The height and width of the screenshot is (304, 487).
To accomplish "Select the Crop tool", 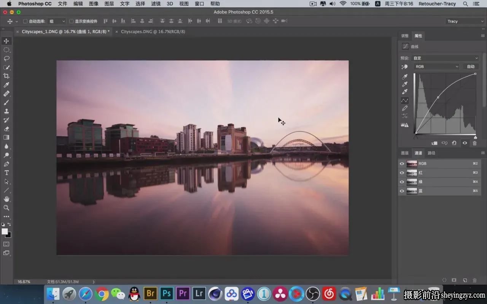I will [x=6, y=76].
